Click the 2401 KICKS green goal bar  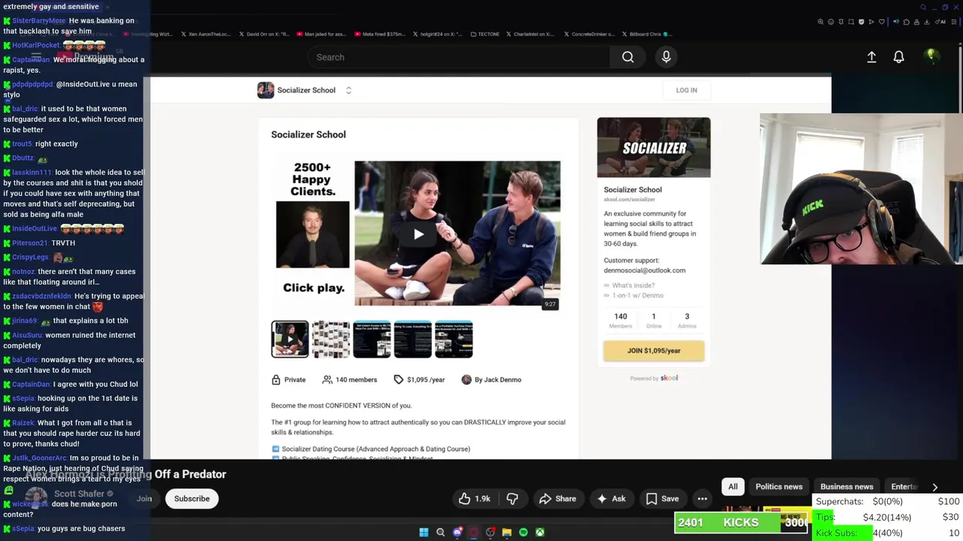pos(741,523)
